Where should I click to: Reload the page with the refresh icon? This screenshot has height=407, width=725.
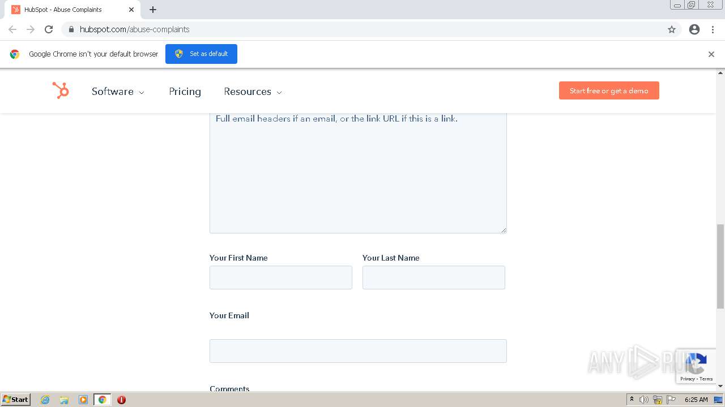coord(49,29)
